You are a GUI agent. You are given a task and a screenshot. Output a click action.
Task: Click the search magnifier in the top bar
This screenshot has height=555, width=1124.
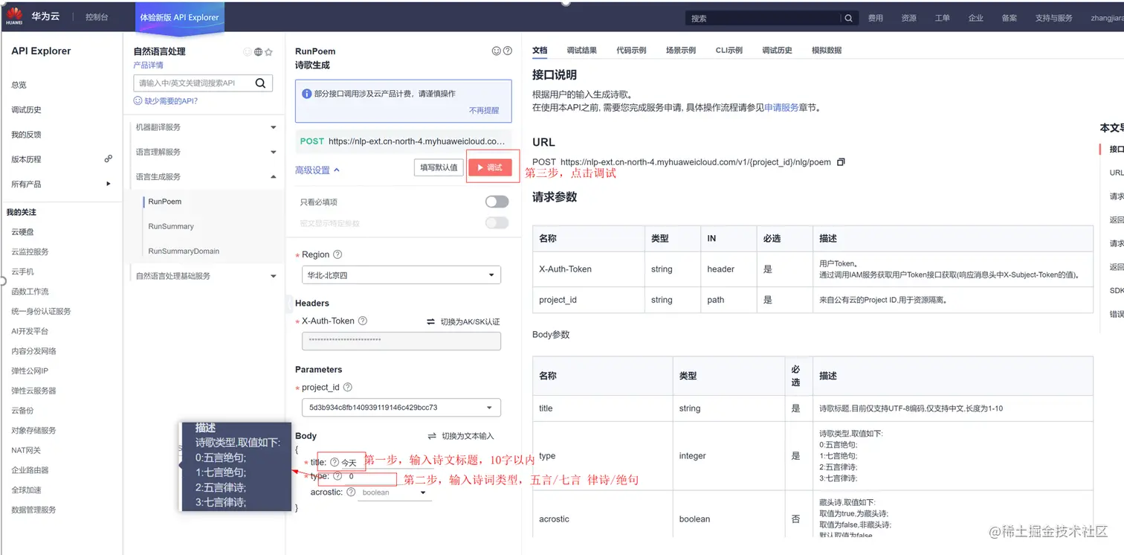(848, 19)
